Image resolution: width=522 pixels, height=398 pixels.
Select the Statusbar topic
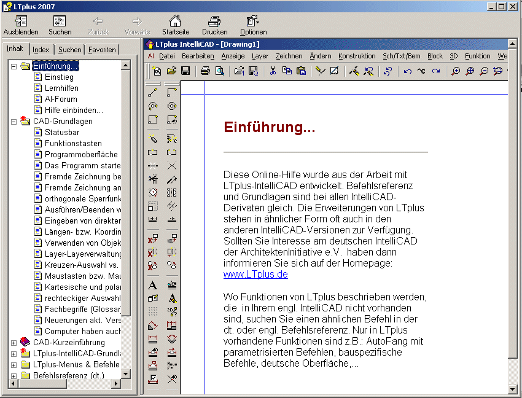tap(62, 132)
